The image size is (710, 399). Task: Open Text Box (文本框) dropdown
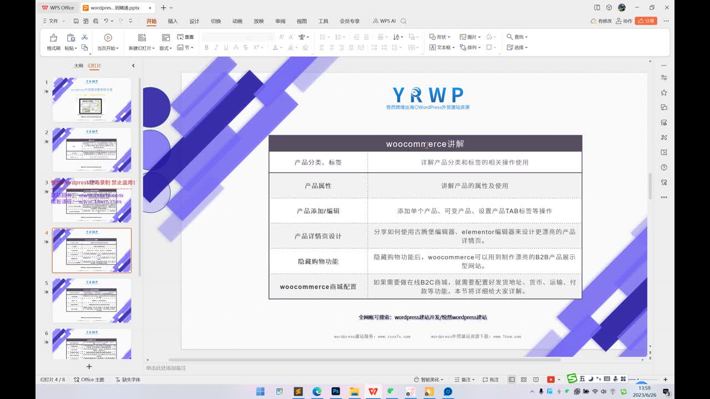442,48
